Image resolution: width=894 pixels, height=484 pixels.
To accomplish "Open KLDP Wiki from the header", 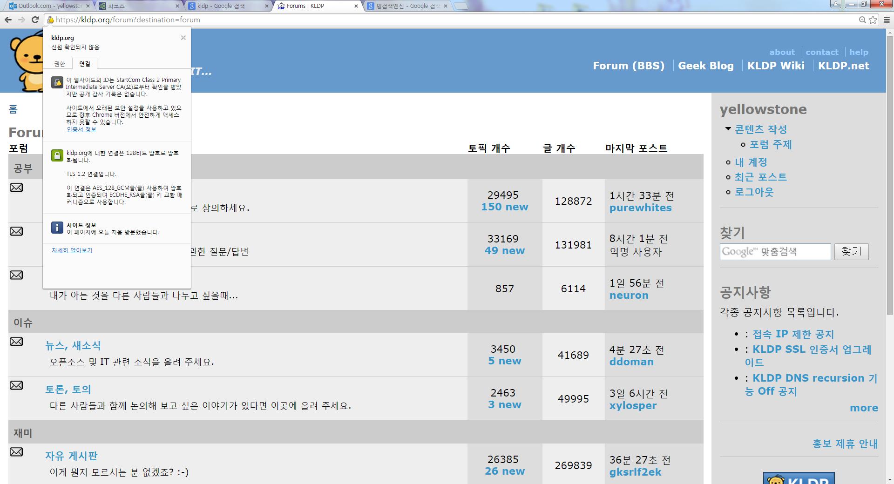I will click(776, 66).
